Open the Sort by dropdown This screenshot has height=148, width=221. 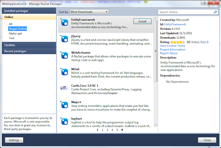tap(89, 12)
